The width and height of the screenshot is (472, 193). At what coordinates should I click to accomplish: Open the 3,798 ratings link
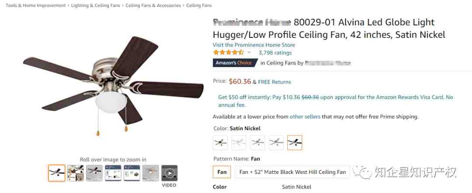pyautogui.click(x=275, y=53)
